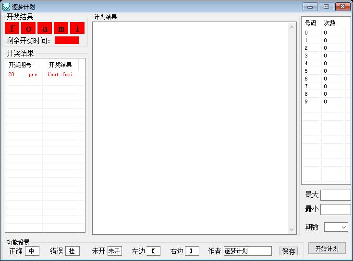Click the 作者 field with 逐梦计划
This screenshot has width=353, height=261.
[x=248, y=251]
